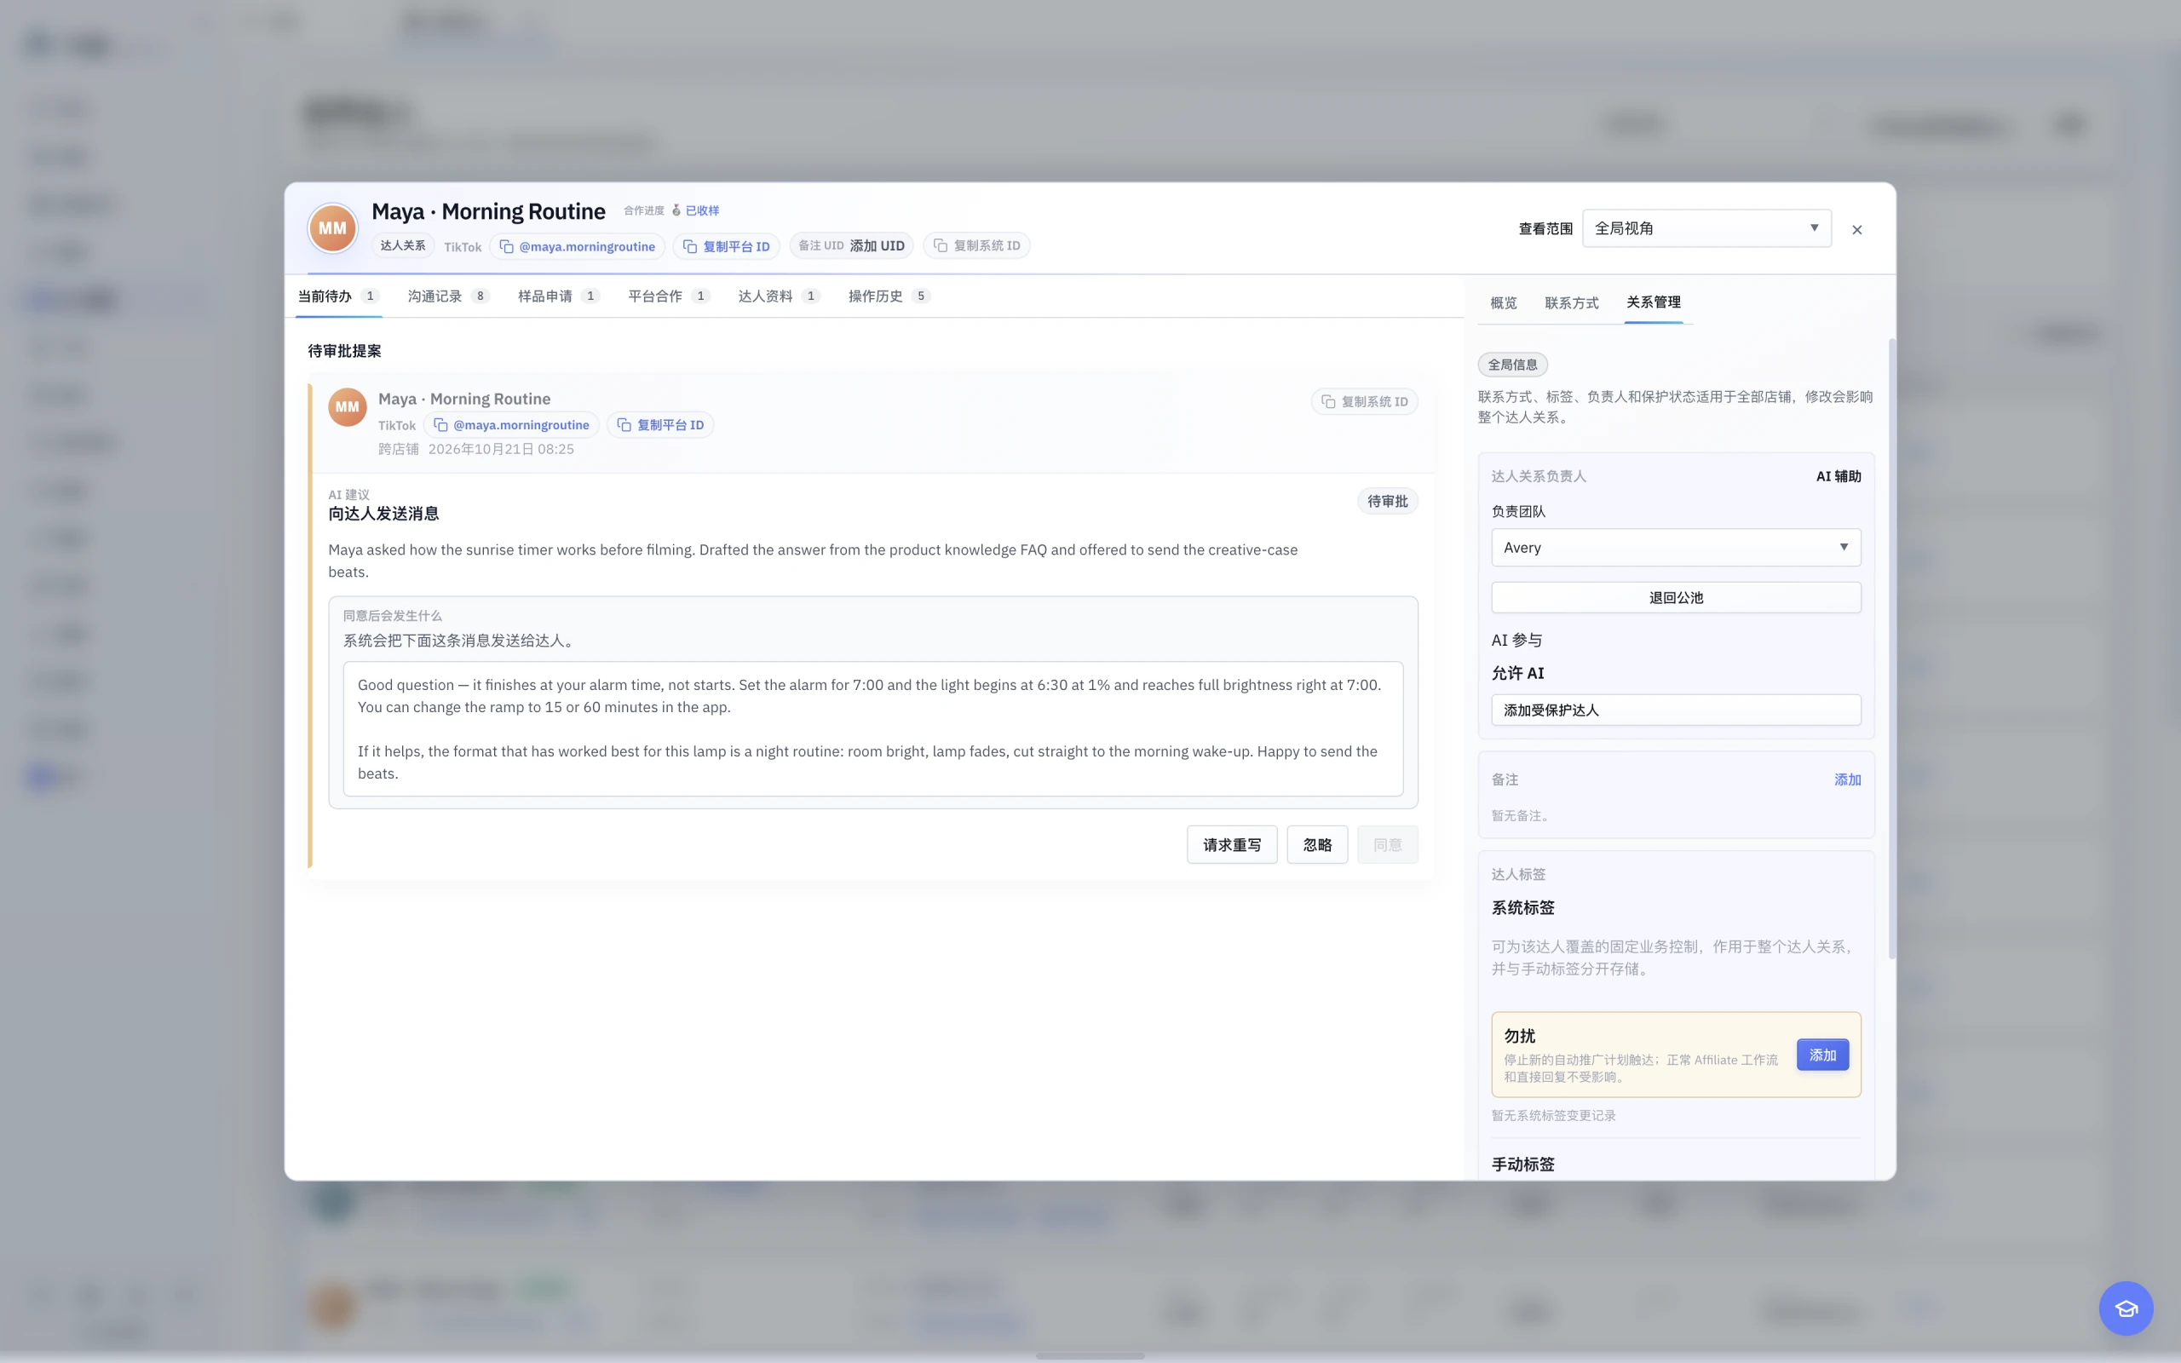
Task: Click 退回公池 button
Action: [1676, 598]
